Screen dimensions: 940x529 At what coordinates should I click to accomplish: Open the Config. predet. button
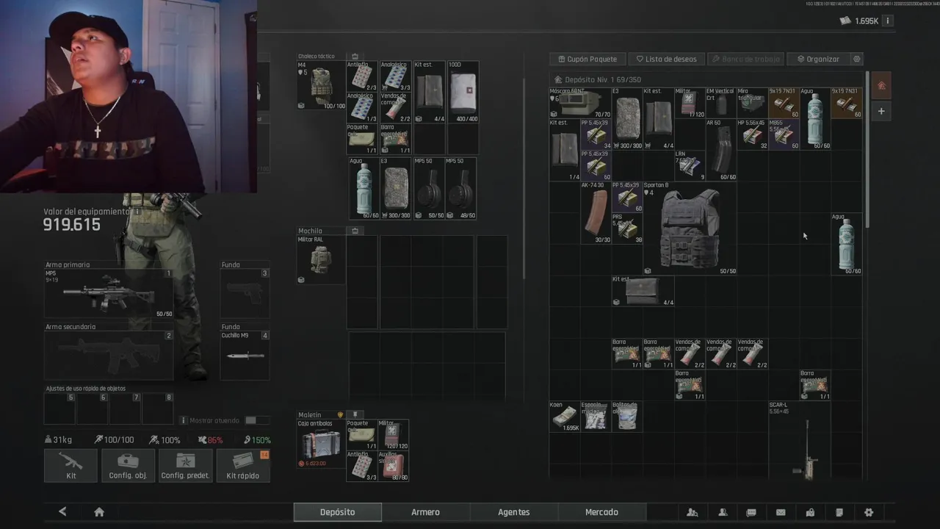pyautogui.click(x=186, y=465)
